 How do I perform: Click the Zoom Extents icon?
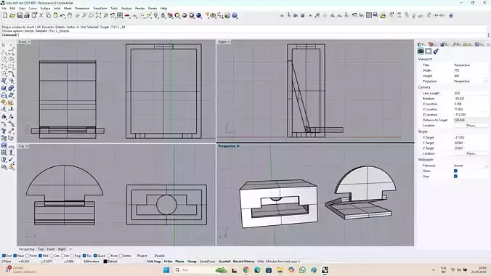(x=98, y=15)
